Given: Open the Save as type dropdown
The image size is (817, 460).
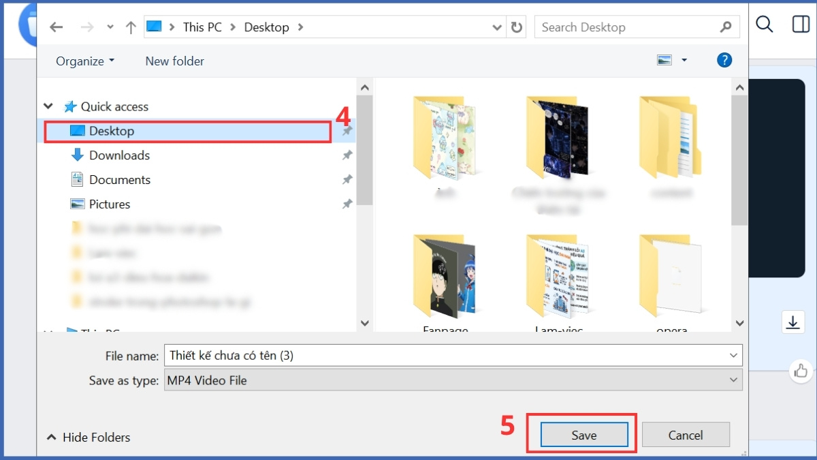Looking at the screenshot, I should (453, 380).
